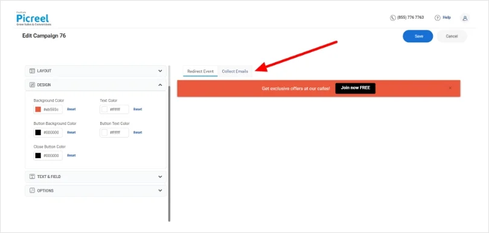Click the Picreel logo
489x233 pixels.
click(34, 19)
